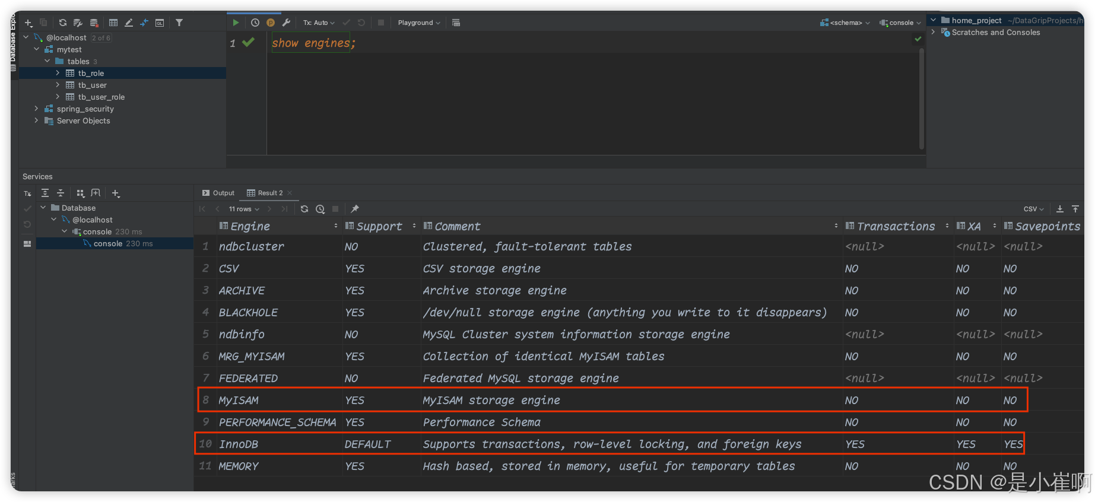Select the highlighted console 230 ms session
This screenshot has width=1095, height=502.
115,243
